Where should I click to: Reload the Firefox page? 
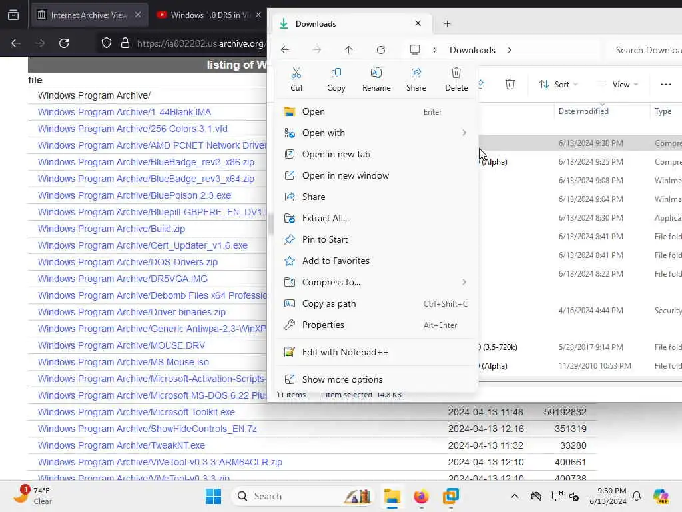coord(64,43)
